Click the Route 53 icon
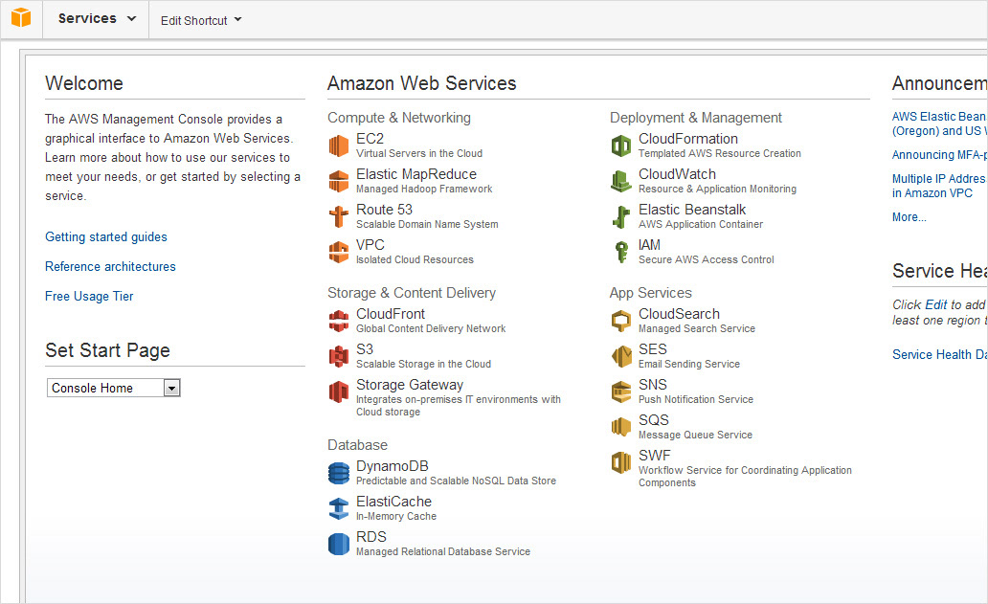This screenshot has height=604, width=988. pyautogui.click(x=338, y=216)
